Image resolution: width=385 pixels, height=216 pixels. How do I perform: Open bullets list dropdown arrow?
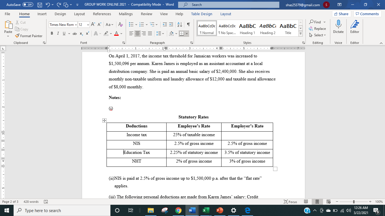pyautogui.click(x=136, y=24)
